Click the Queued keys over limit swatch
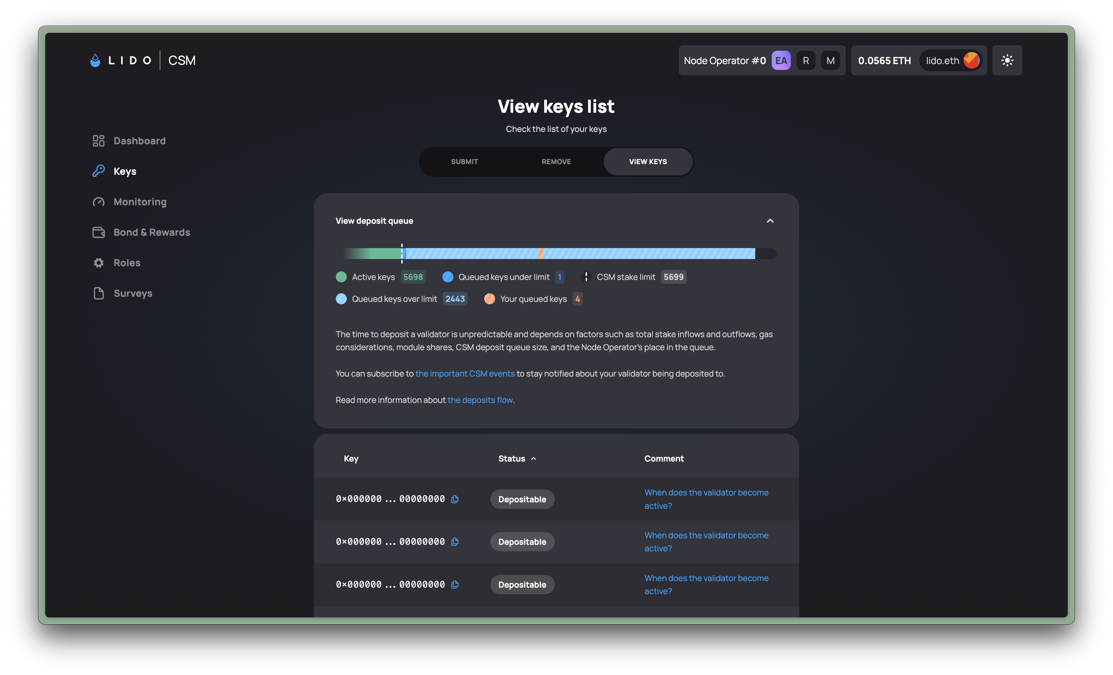The image size is (1113, 675). [341, 299]
